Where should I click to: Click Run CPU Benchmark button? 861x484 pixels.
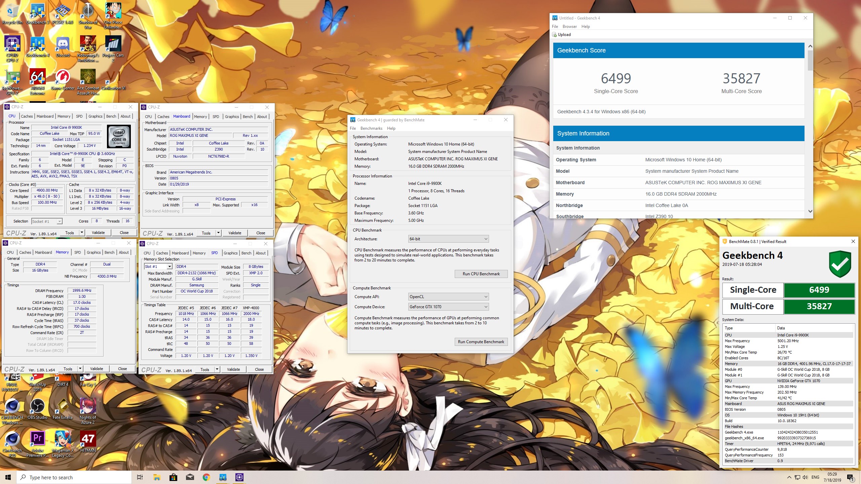click(481, 274)
